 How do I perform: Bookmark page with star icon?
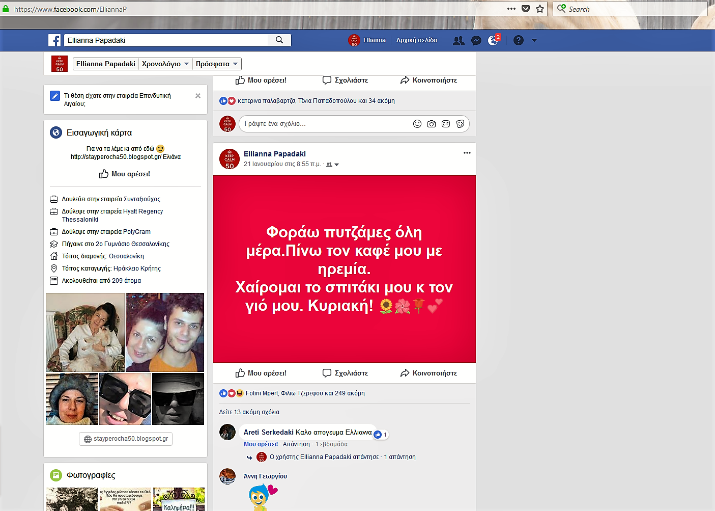pyautogui.click(x=540, y=9)
